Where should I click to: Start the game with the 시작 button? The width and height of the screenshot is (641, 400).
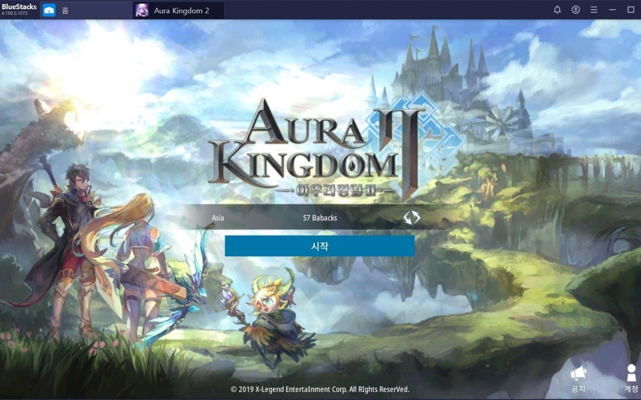319,246
